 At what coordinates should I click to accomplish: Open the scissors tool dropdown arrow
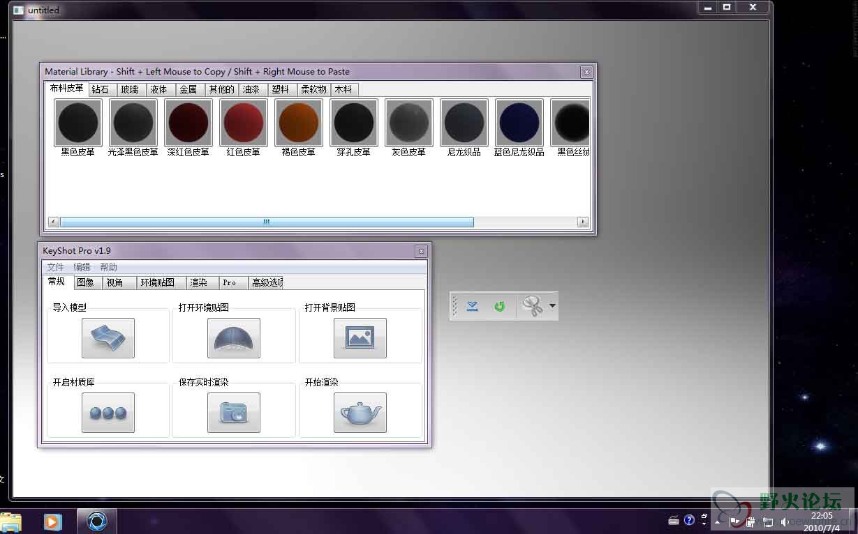(552, 306)
